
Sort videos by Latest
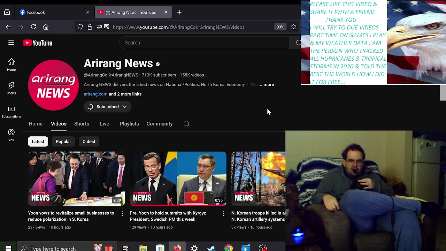coord(38,142)
